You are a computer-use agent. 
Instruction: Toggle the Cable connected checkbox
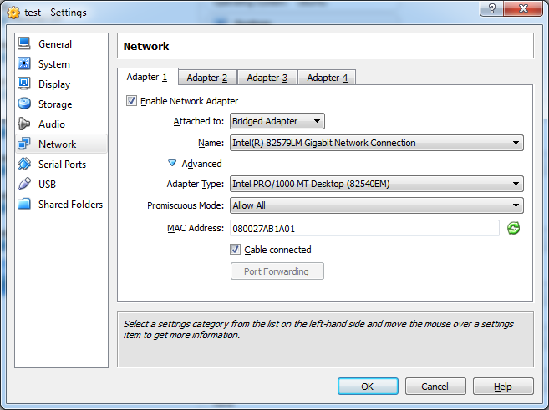tap(236, 250)
